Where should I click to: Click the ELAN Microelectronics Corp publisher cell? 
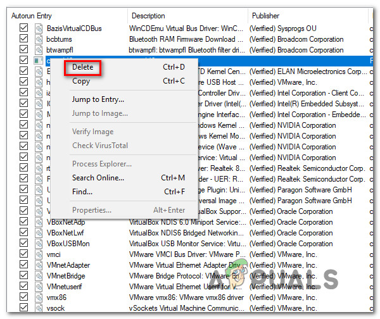308,72
